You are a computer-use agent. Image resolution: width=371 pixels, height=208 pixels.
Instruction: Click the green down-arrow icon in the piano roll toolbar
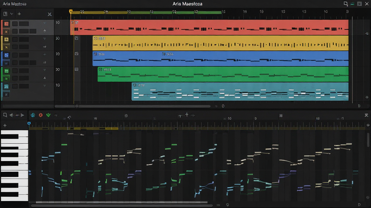[x=48, y=115]
